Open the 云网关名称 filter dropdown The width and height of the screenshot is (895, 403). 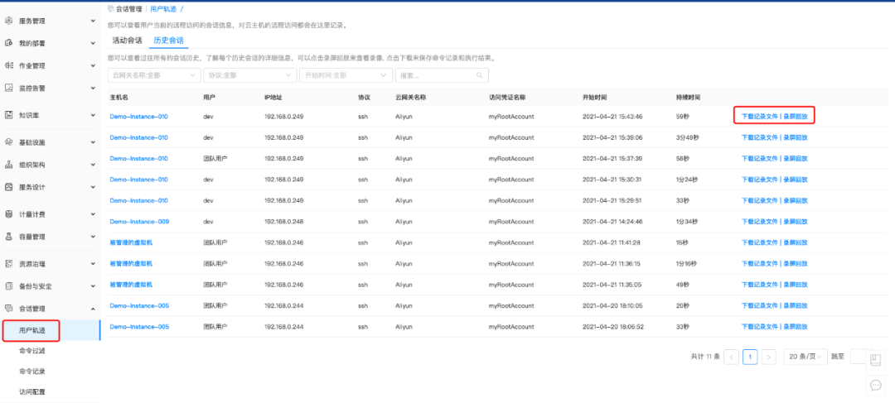coord(154,75)
